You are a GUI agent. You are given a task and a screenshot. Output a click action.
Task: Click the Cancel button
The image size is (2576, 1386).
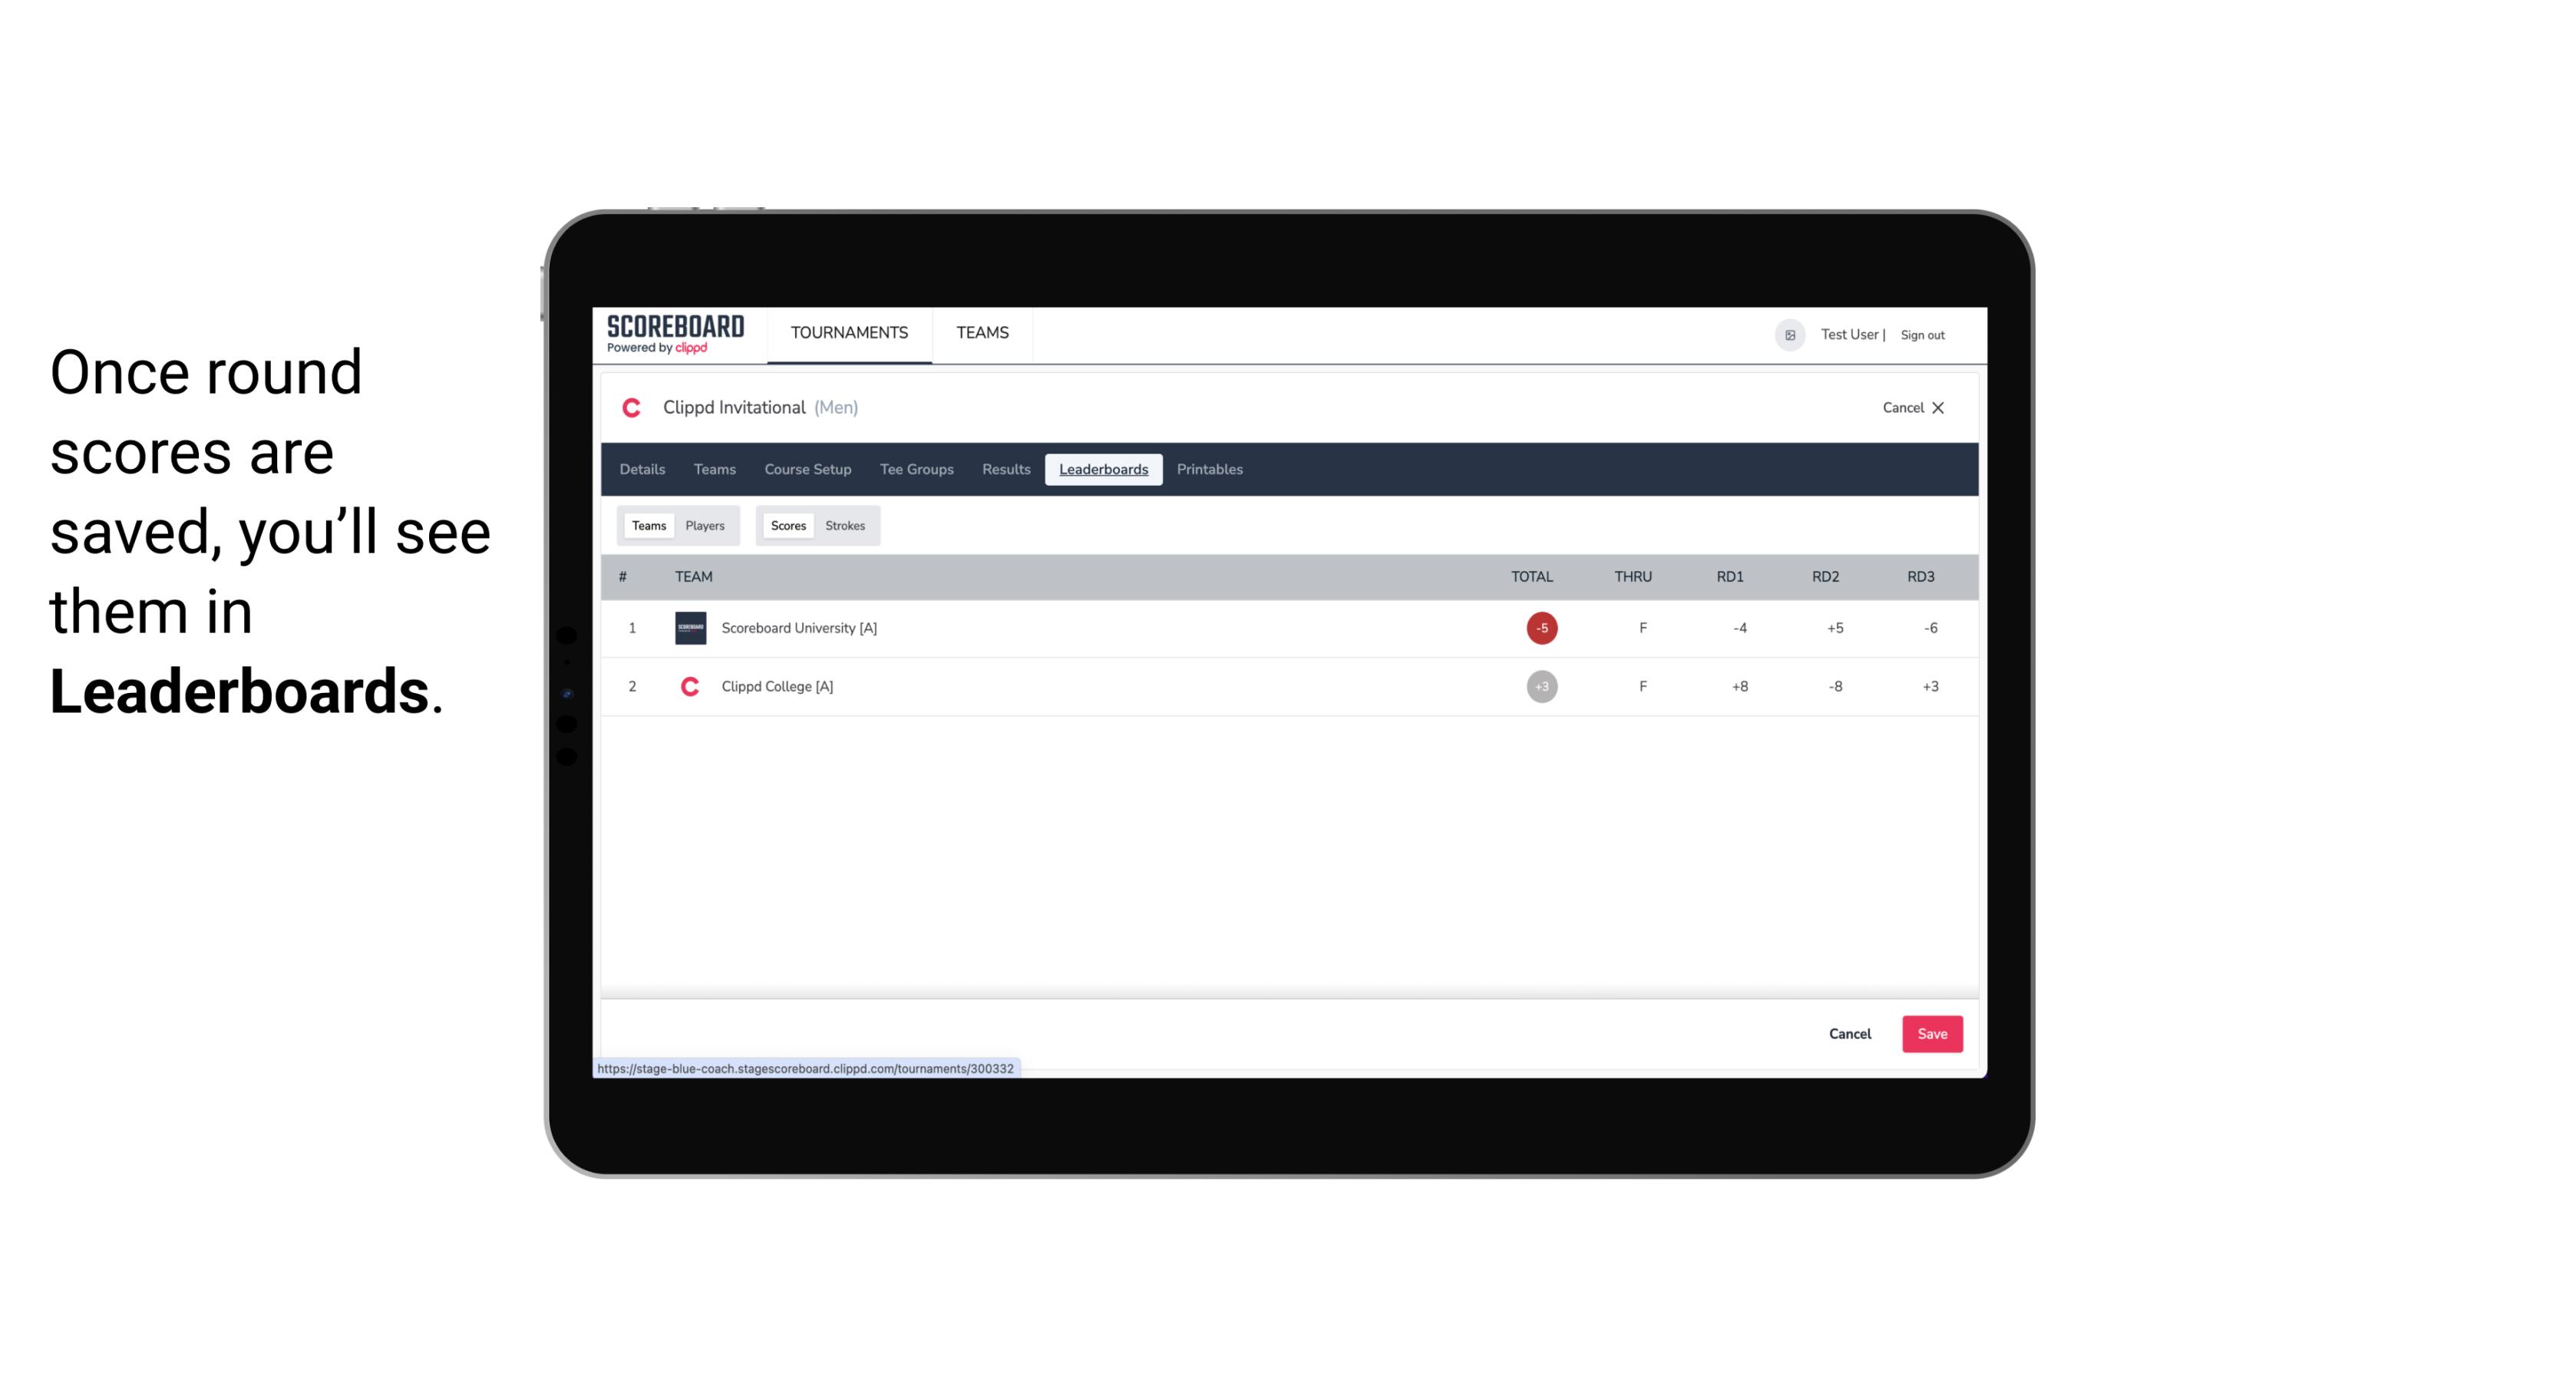coord(1851,1033)
